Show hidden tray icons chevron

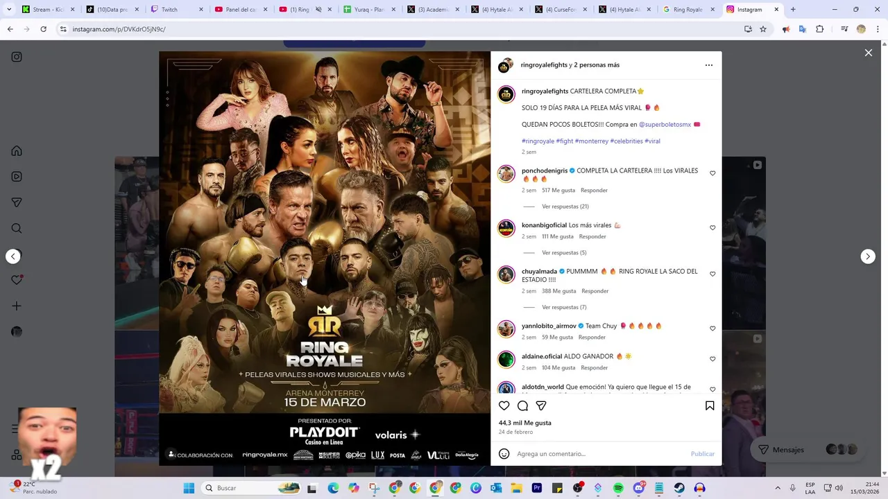(777, 488)
